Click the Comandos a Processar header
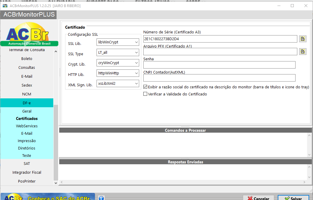Image resolution: width=313 pixels, height=200 pixels. pos(185,130)
